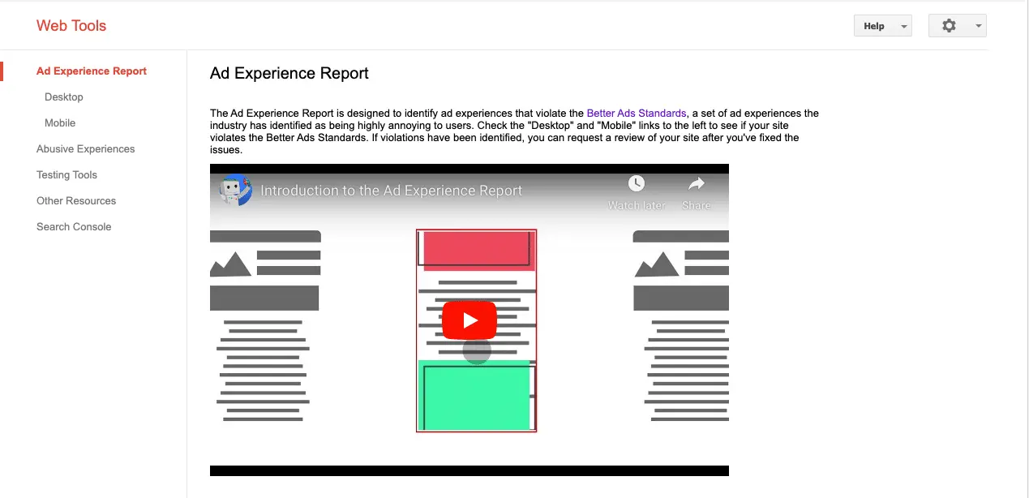Open the Web Tools home link

(x=71, y=26)
